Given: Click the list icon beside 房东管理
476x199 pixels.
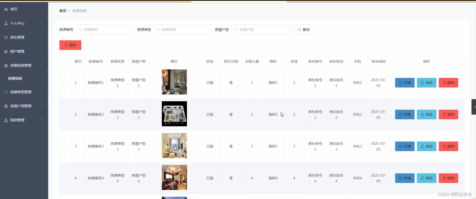Looking at the screenshot, I should (x=6, y=37).
